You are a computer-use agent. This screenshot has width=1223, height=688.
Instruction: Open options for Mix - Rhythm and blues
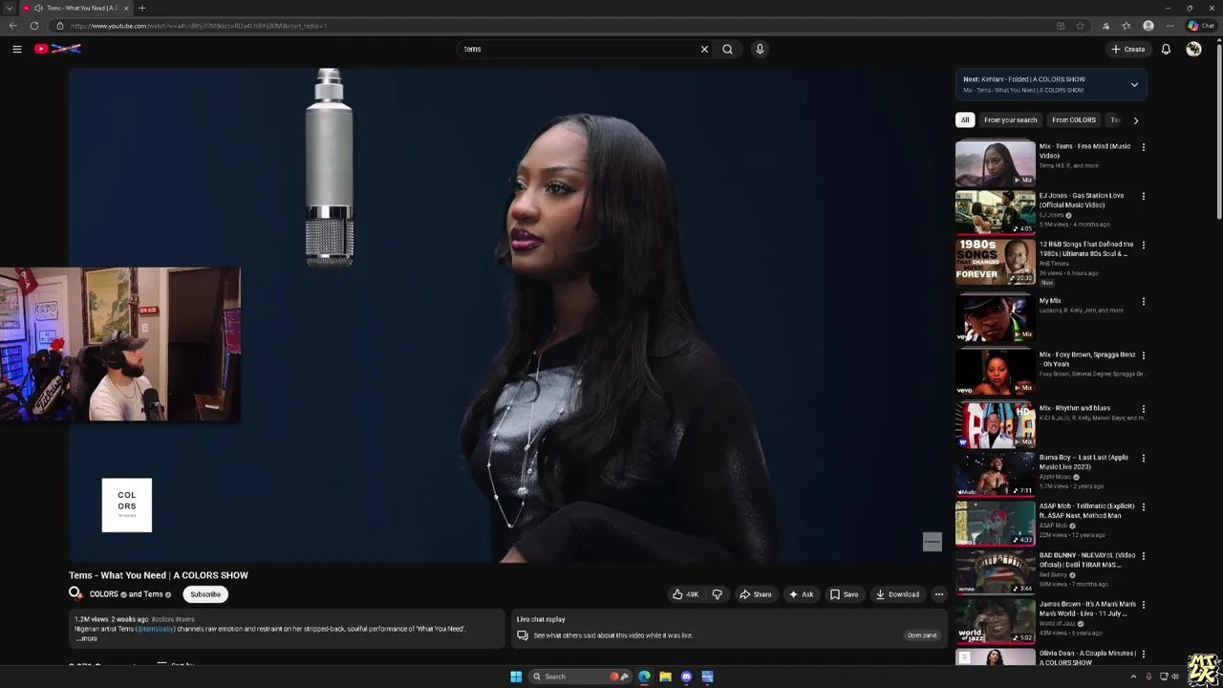coord(1143,409)
